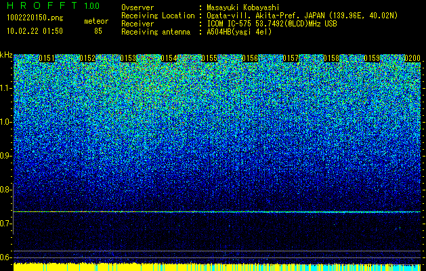
Task: Click the 0151 time marker
Action: (47, 58)
